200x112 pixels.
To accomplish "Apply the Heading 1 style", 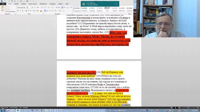I will click(x=92, y=9).
